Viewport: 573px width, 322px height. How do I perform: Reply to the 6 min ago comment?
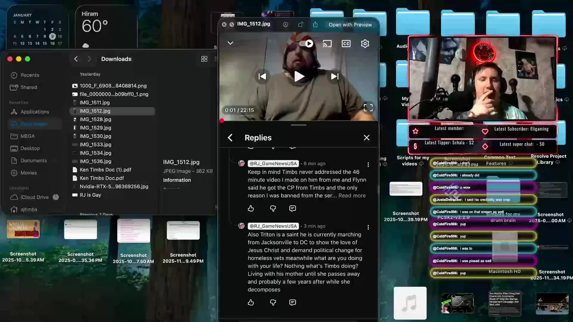click(293, 208)
